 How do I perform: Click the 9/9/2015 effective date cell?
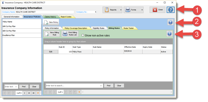click(133, 52)
